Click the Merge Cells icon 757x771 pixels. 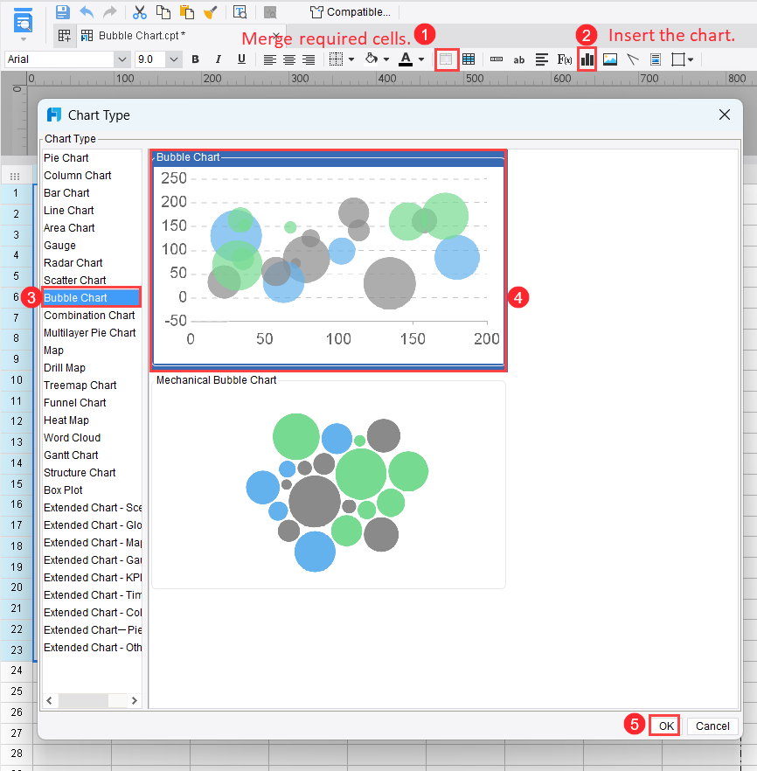tap(446, 59)
